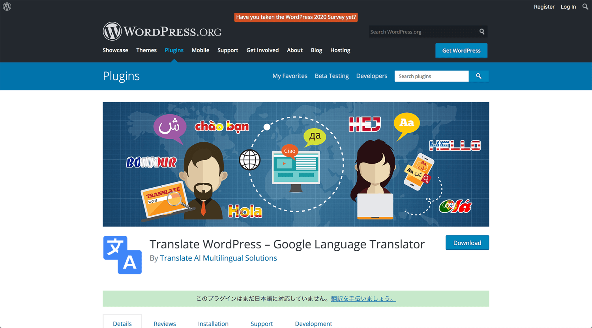
Task: Click the Log In link
Action: pyautogui.click(x=568, y=7)
